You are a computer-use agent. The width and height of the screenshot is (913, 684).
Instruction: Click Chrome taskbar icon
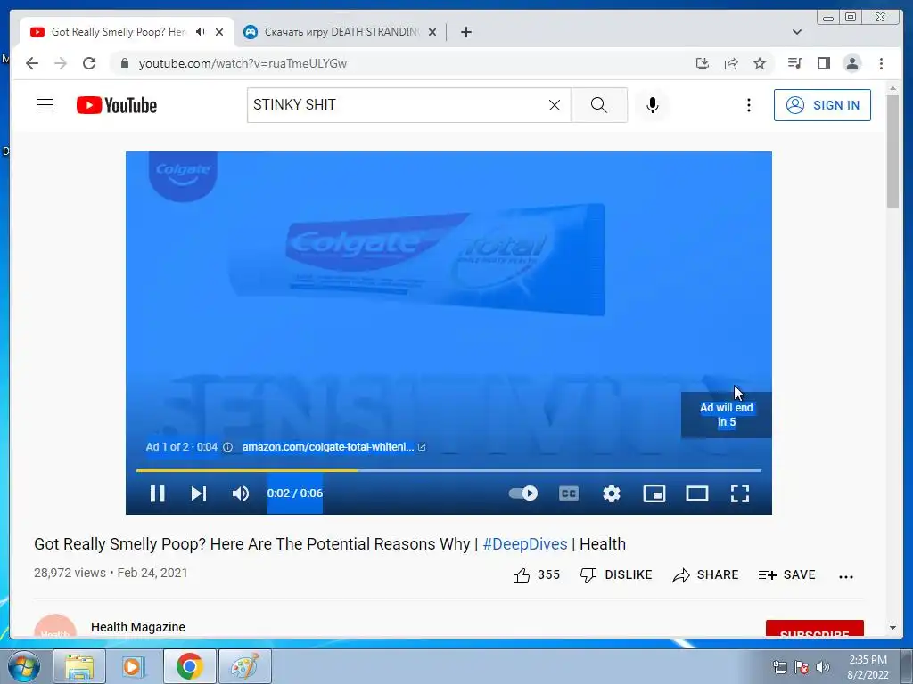pyautogui.click(x=189, y=666)
